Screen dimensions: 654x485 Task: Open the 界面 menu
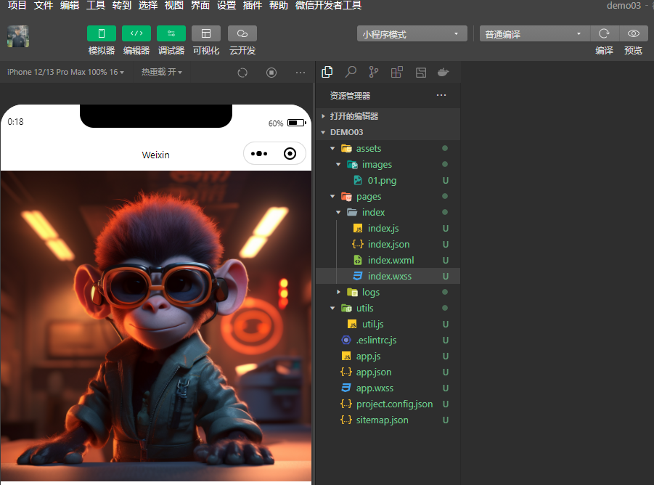(x=200, y=5)
